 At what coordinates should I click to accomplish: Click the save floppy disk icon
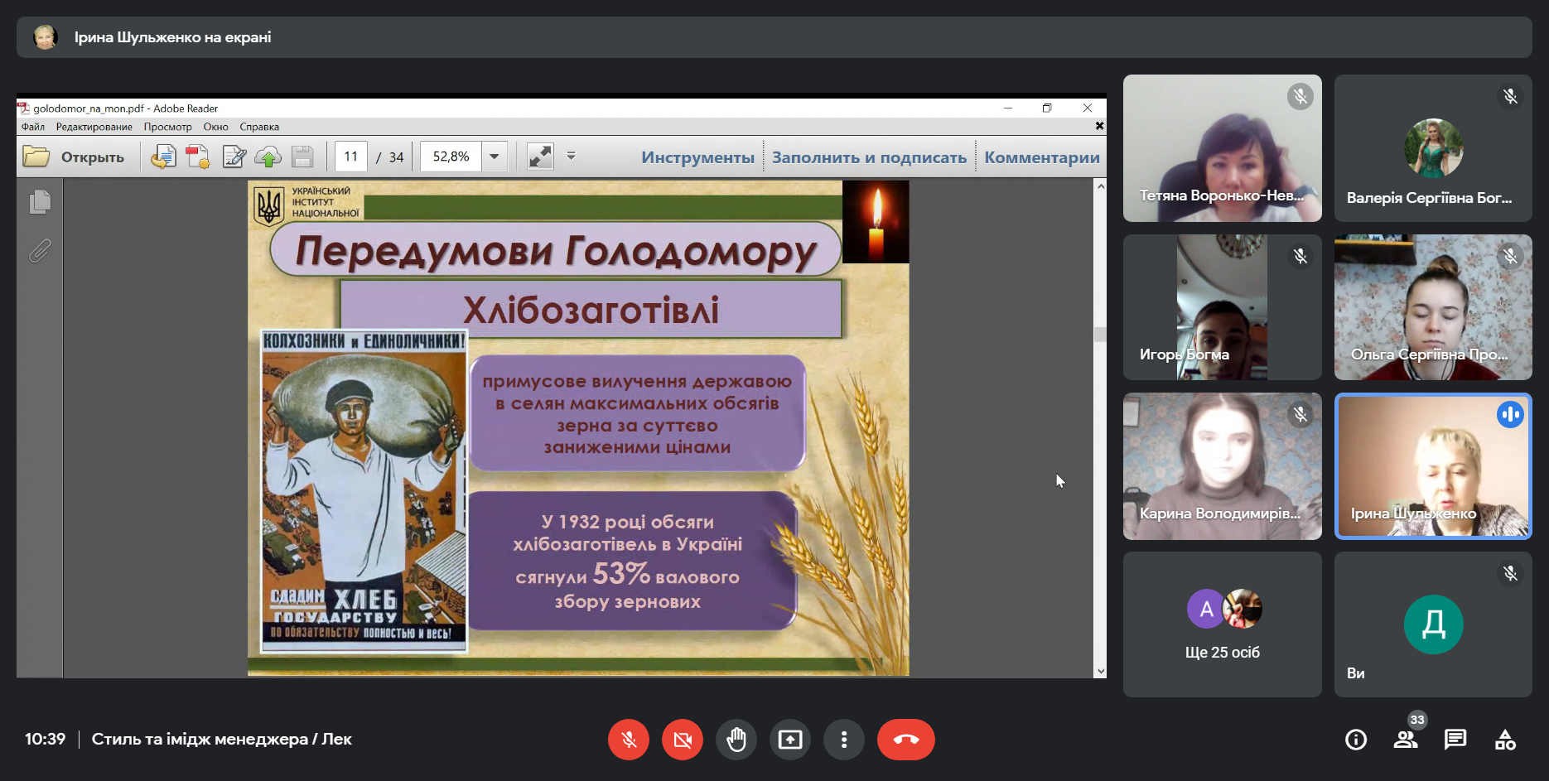click(x=302, y=157)
